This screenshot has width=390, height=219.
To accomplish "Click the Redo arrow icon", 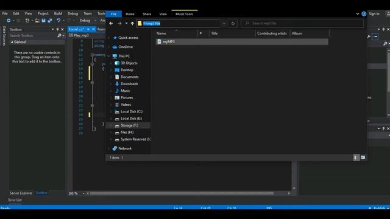I will tap(69, 21).
